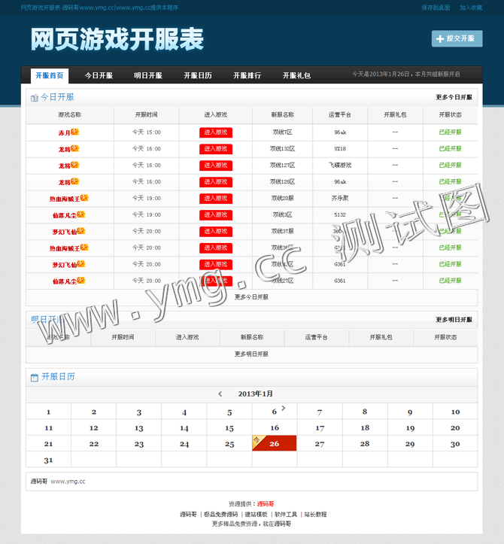The height and width of the screenshot is (544, 504).
Task: Click 进入游戏 for 仙落凡尘 双线3区
Action: [216, 215]
